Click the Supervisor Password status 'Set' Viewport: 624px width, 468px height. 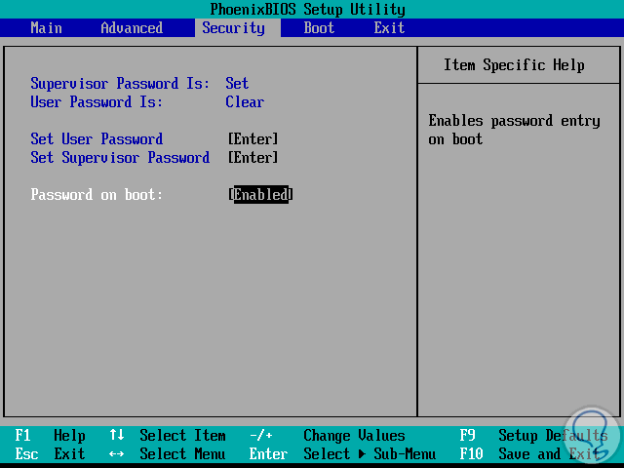(x=237, y=83)
